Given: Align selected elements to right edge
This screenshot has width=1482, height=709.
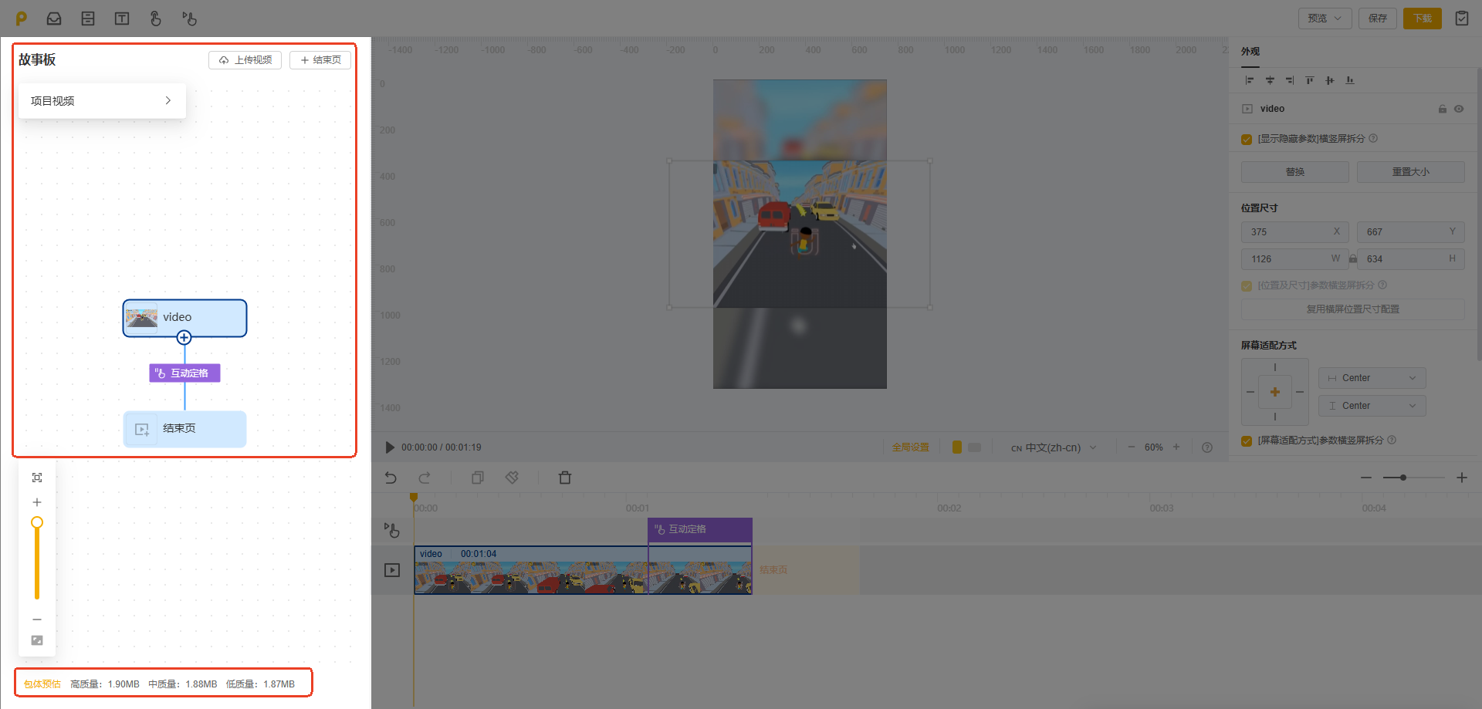Looking at the screenshot, I should point(1290,80).
